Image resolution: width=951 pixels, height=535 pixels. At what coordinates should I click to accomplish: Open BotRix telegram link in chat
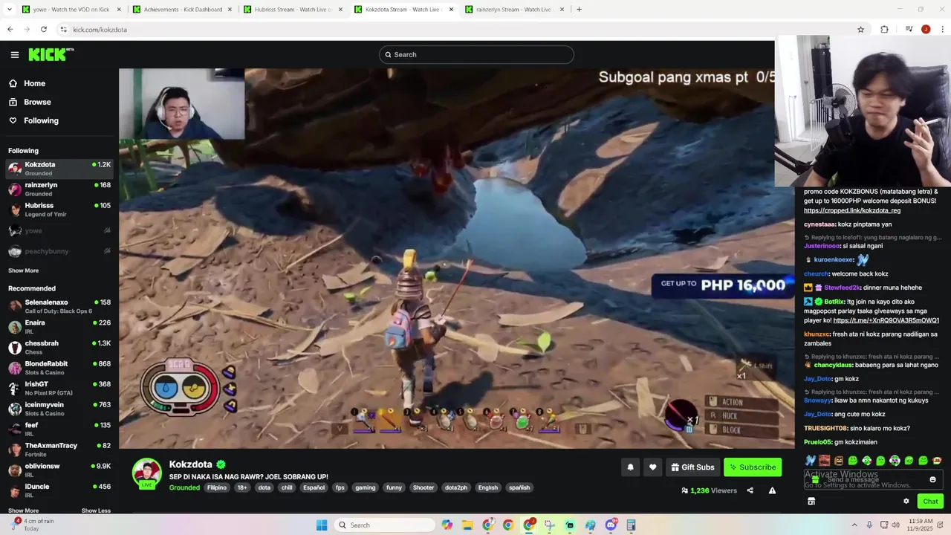point(886,320)
